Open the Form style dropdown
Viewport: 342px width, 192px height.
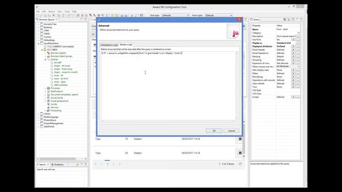(x=219, y=15)
